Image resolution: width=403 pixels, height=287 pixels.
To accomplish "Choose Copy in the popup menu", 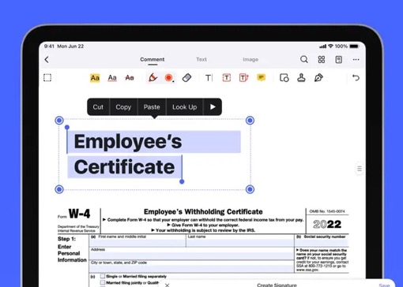I will pyautogui.click(x=123, y=107).
